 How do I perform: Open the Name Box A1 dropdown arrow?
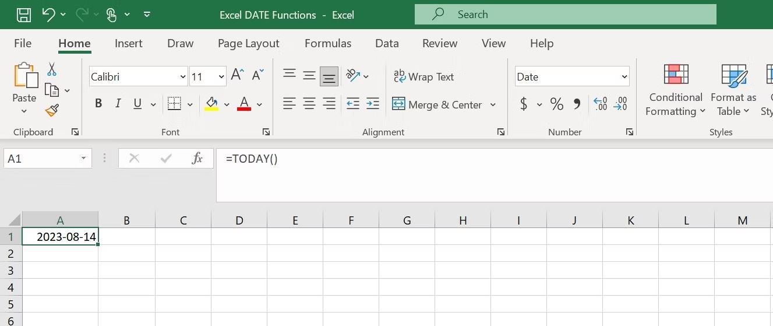pyautogui.click(x=83, y=159)
